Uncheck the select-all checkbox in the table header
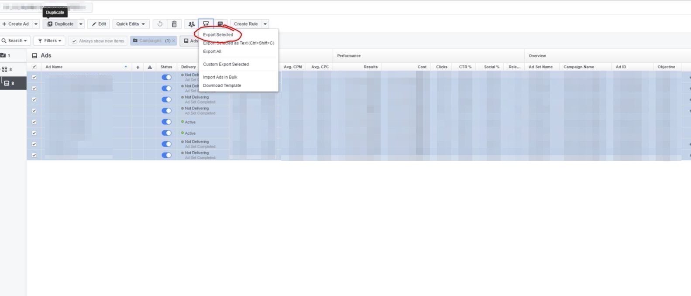 click(x=34, y=67)
